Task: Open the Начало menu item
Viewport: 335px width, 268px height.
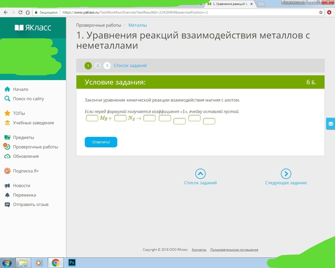Action: 21,89
